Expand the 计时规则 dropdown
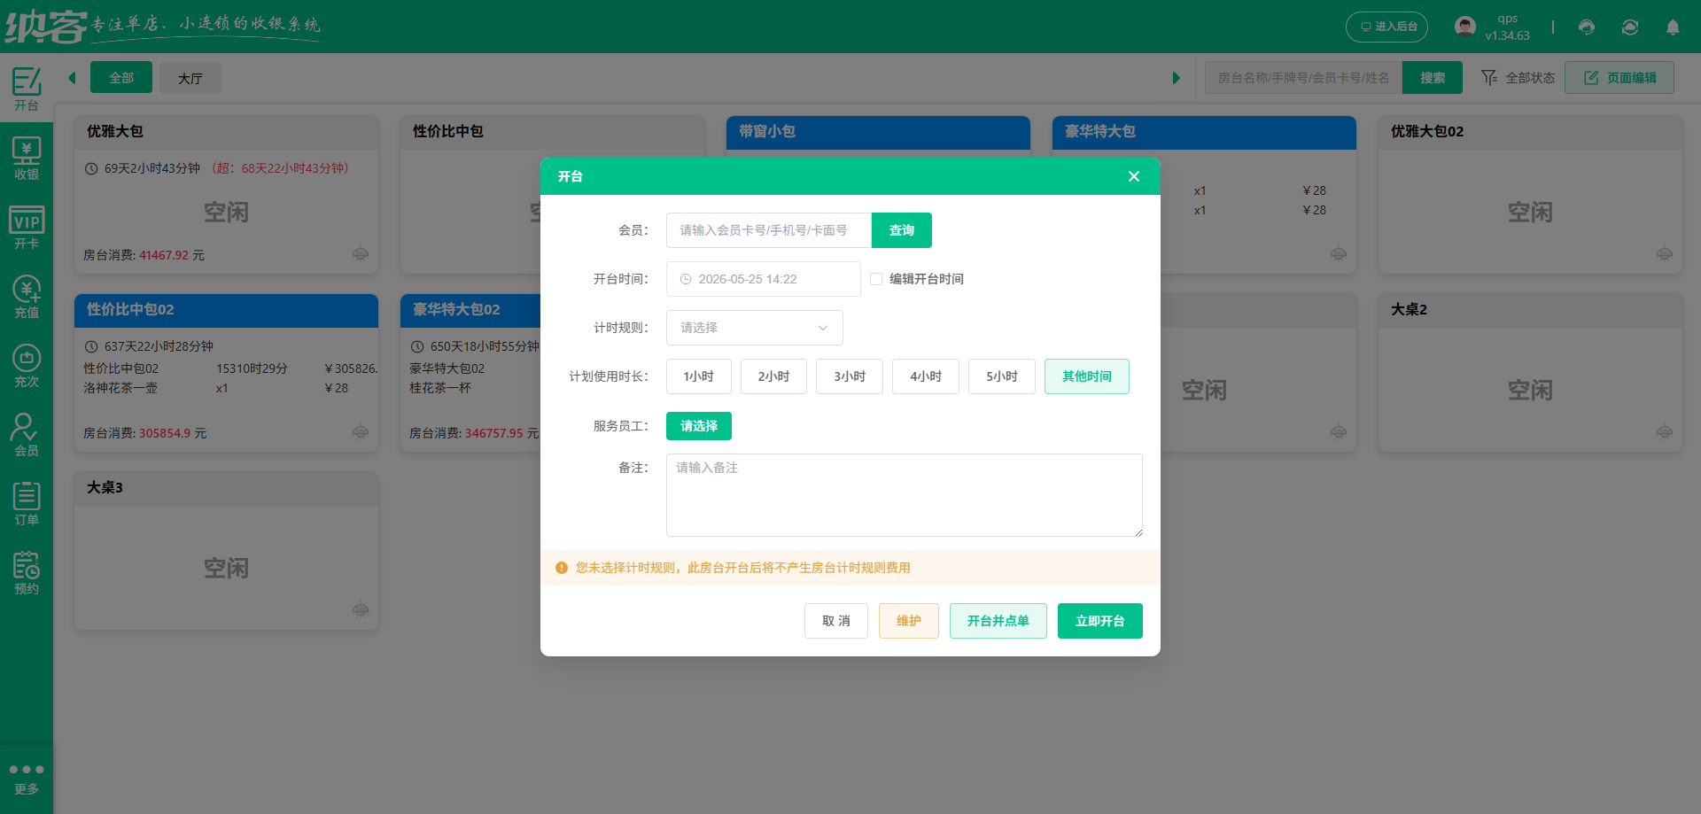1701x814 pixels. 755,328
